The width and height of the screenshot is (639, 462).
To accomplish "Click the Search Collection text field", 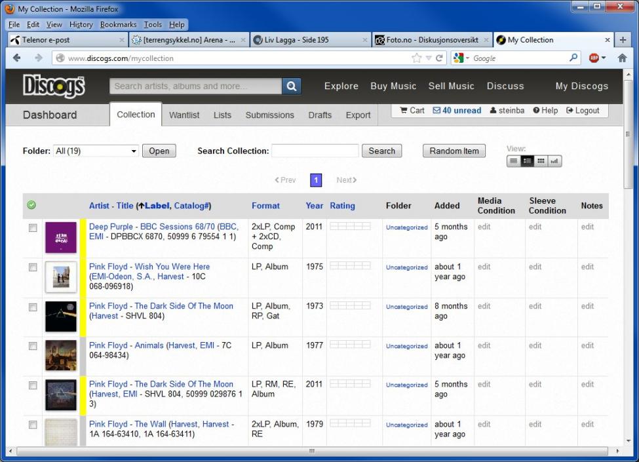I will pyautogui.click(x=315, y=151).
